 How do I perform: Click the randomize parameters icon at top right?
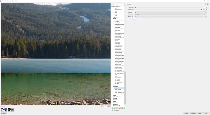tap(208, 4)
